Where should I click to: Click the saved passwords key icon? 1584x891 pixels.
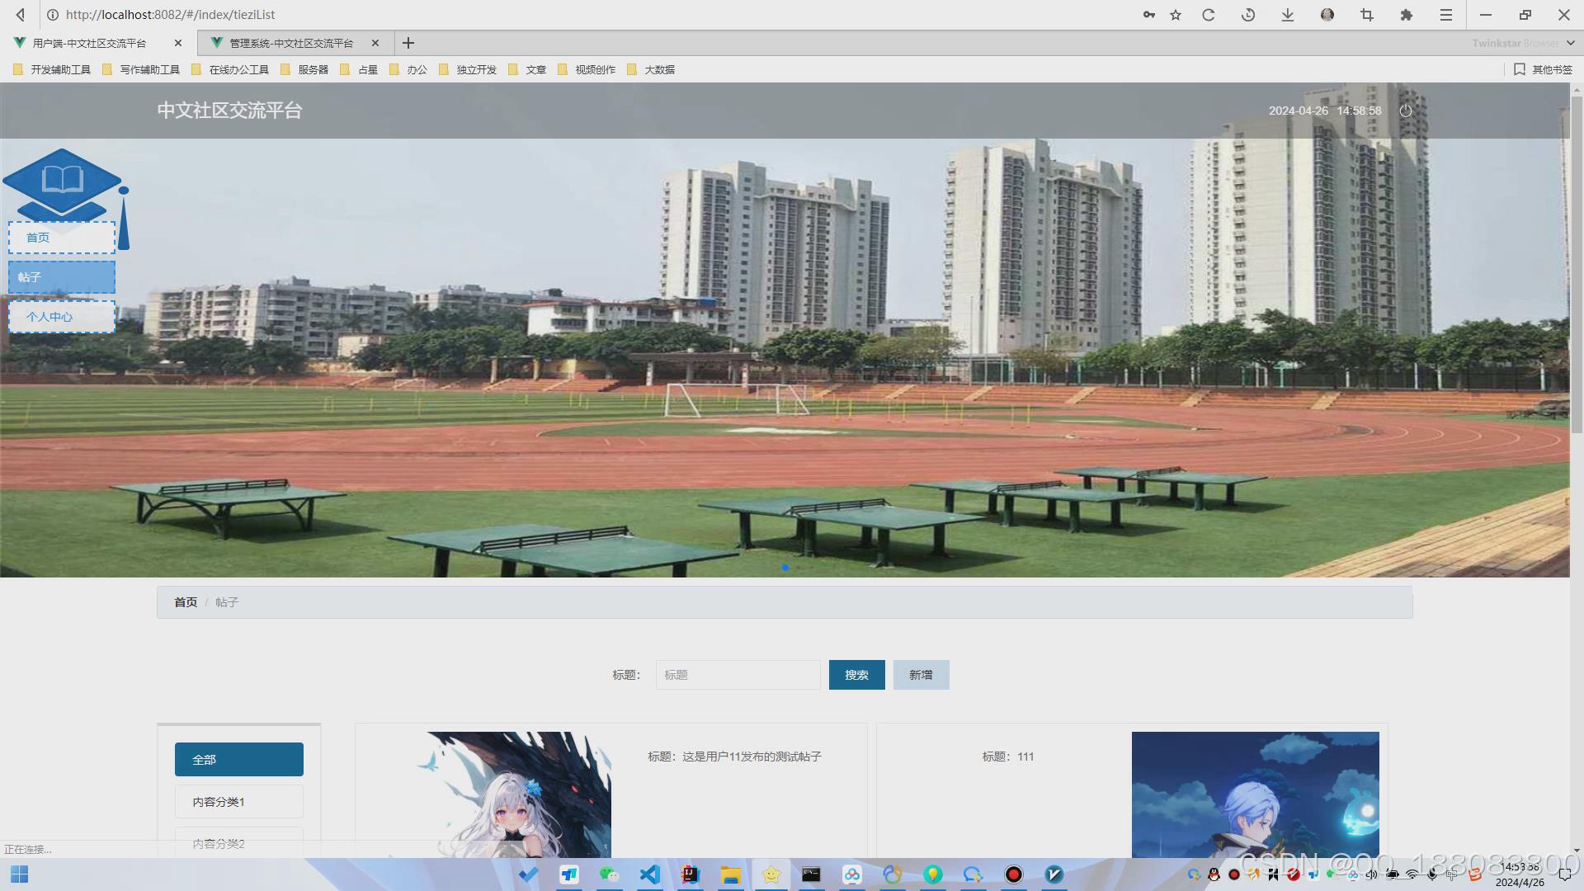click(1148, 15)
